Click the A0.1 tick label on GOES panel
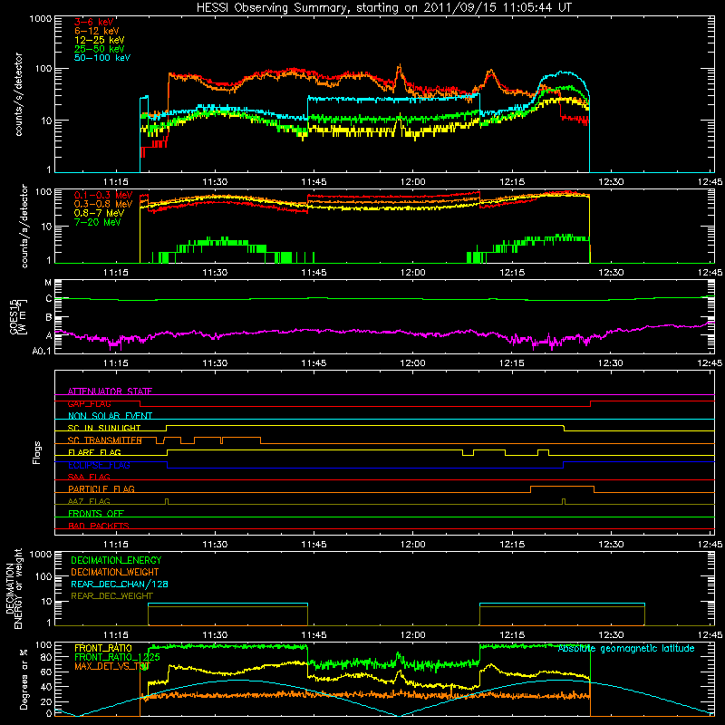The height and width of the screenshot is (725, 725). pos(42,352)
